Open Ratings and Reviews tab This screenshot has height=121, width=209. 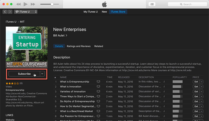point(79,46)
